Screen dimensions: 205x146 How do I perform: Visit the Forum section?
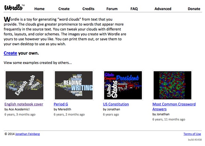(x=112, y=9)
